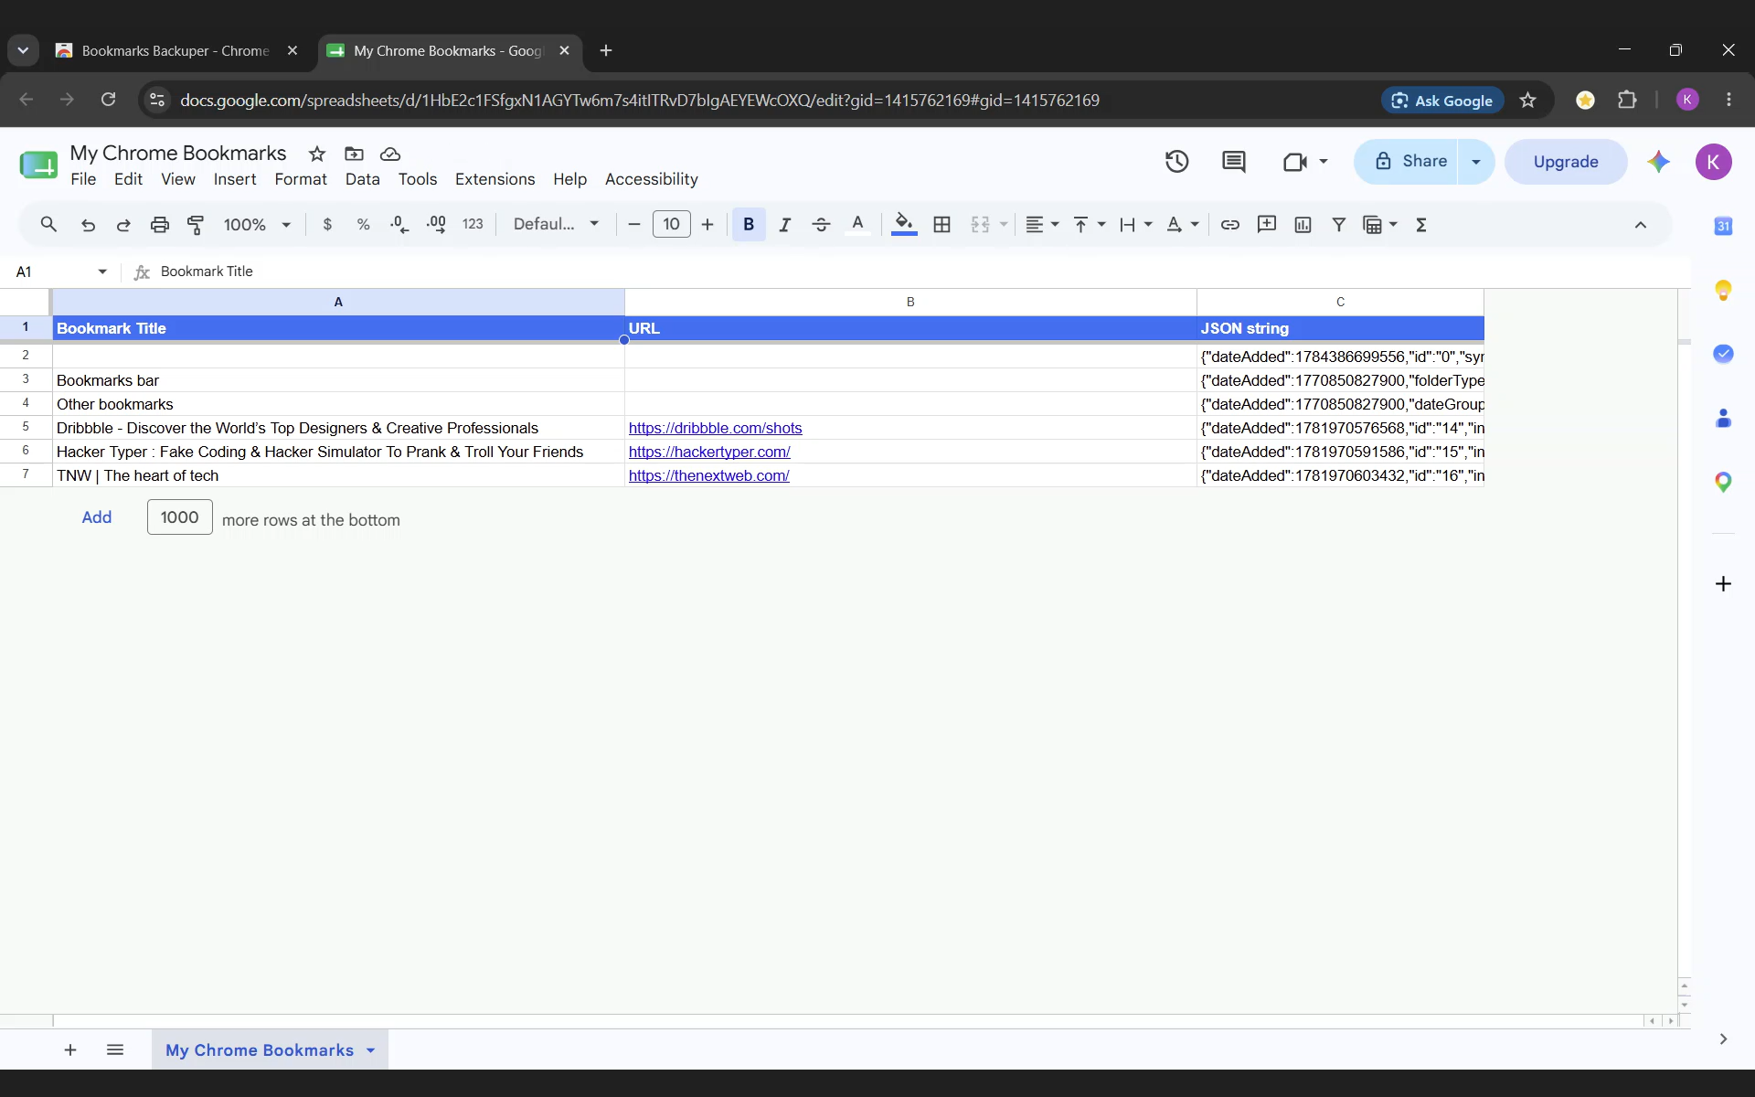1755x1097 pixels.
Task: Insert a comment from toolbar
Action: click(x=1267, y=224)
